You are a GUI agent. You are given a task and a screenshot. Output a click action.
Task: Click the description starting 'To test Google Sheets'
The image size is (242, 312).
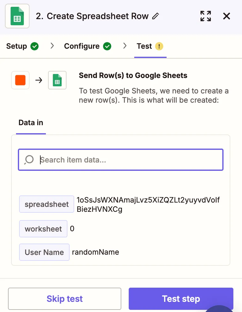pyautogui.click(x=154, y=96)
